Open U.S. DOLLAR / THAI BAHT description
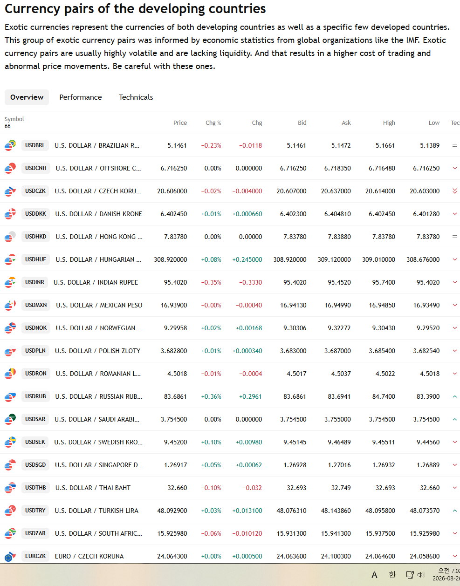Image resolution: width=460 pixels, height=586 pixels. click(x=93, y=488)
